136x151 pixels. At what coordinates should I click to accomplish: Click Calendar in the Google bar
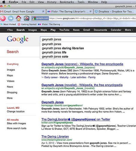[x=116, y=30]
